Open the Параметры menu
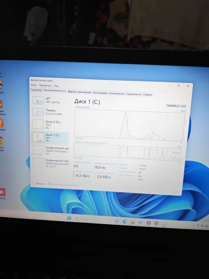 [45, 85]
